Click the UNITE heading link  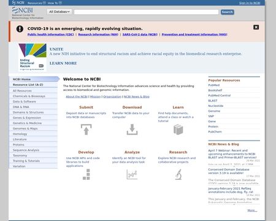[x=56, y=49]
